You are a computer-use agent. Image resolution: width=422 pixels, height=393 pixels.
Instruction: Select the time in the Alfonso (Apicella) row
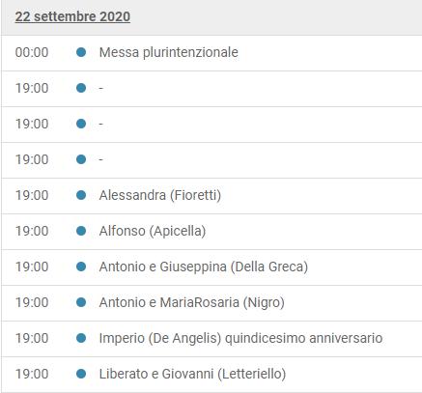click(x=32, y=231)
